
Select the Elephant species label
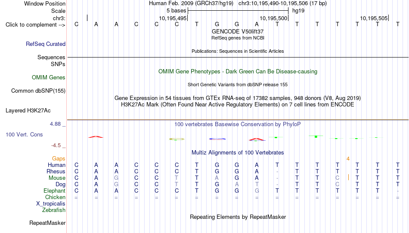(55, 191)
